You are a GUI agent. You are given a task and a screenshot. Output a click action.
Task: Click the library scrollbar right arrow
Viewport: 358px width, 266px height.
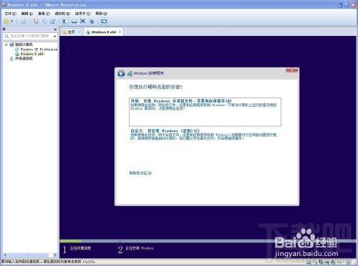click(55, 255)
